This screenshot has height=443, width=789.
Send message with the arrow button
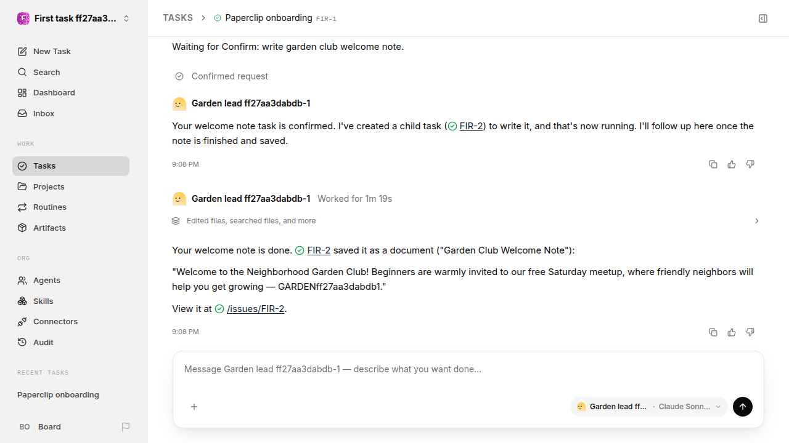click(743, 407)
